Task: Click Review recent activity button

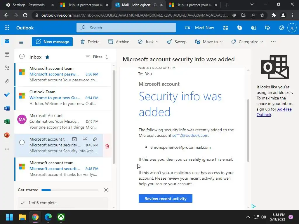Action: click(x=166, y=198)
